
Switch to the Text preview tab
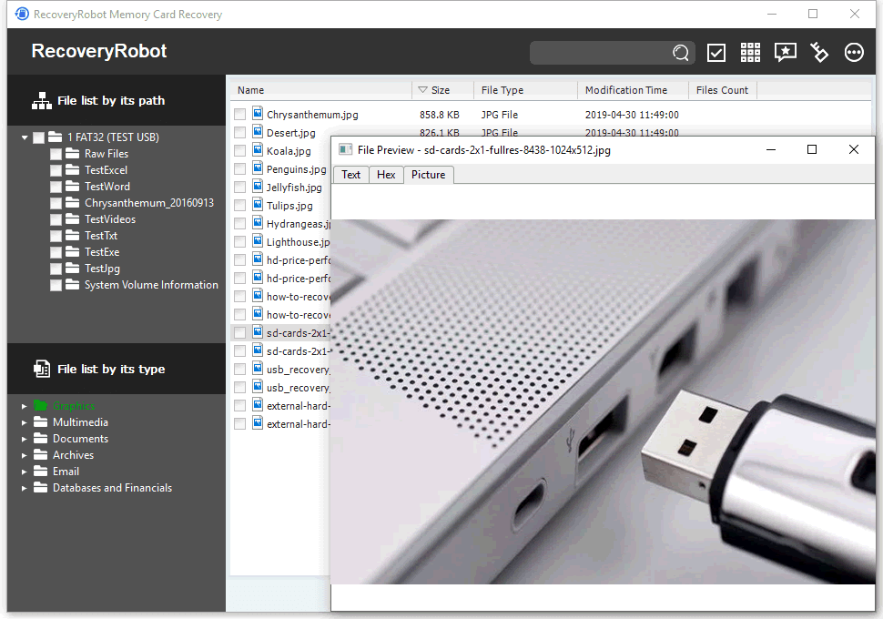[350, 175]
